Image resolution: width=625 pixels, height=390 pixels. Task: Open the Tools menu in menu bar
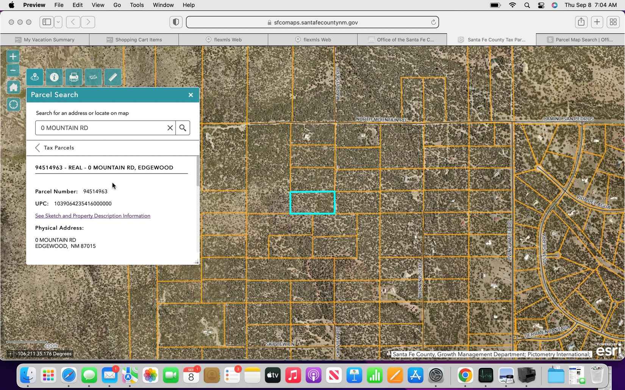137,5
